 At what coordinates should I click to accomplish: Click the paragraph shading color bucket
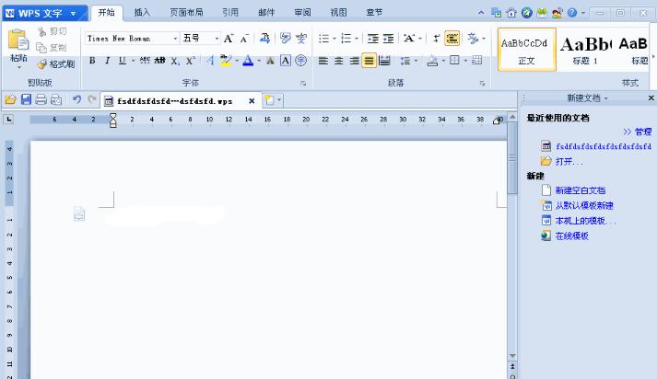pyautogui.click(x=432, y=62)
